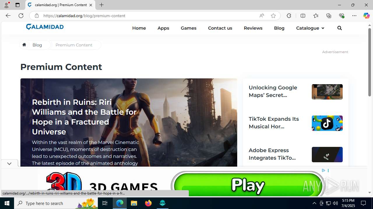The height and width of the screenshot is (209, 373).
Task: Open ad options dots on the banner ad
Action: [x=328, y=171]
